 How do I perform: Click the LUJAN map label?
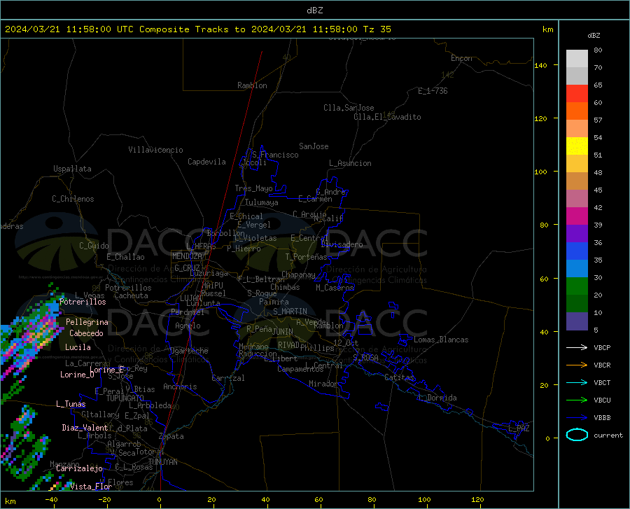click(190, 298)
